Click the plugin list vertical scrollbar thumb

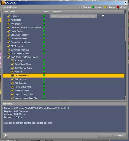tap(125, 27)
